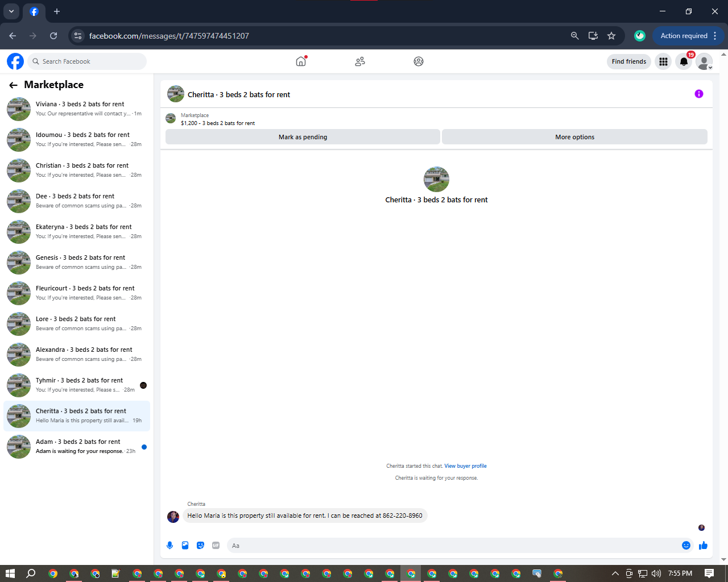Select the Cheritta conversation in list
Image resolution: width=728 pixels, height=582 pixels.
coord(77,416)
